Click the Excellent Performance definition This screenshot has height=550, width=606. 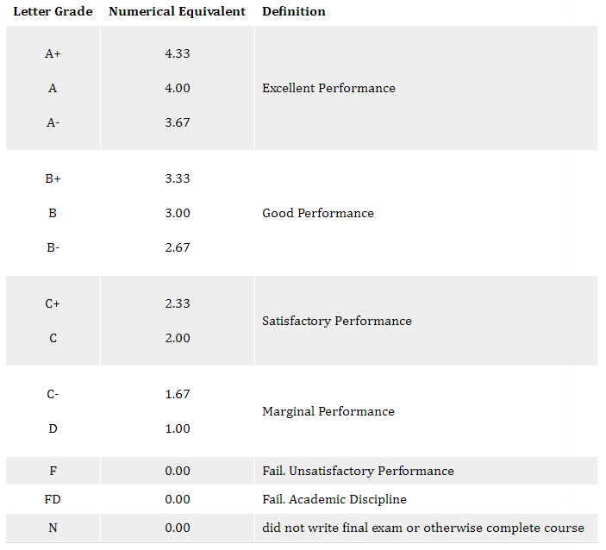tap(328, 88)
